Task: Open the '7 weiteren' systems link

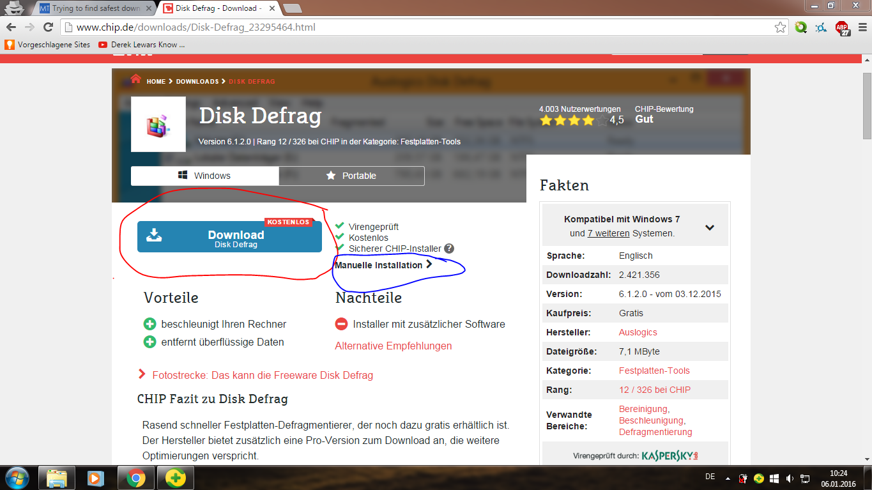Action: (609, 233)
